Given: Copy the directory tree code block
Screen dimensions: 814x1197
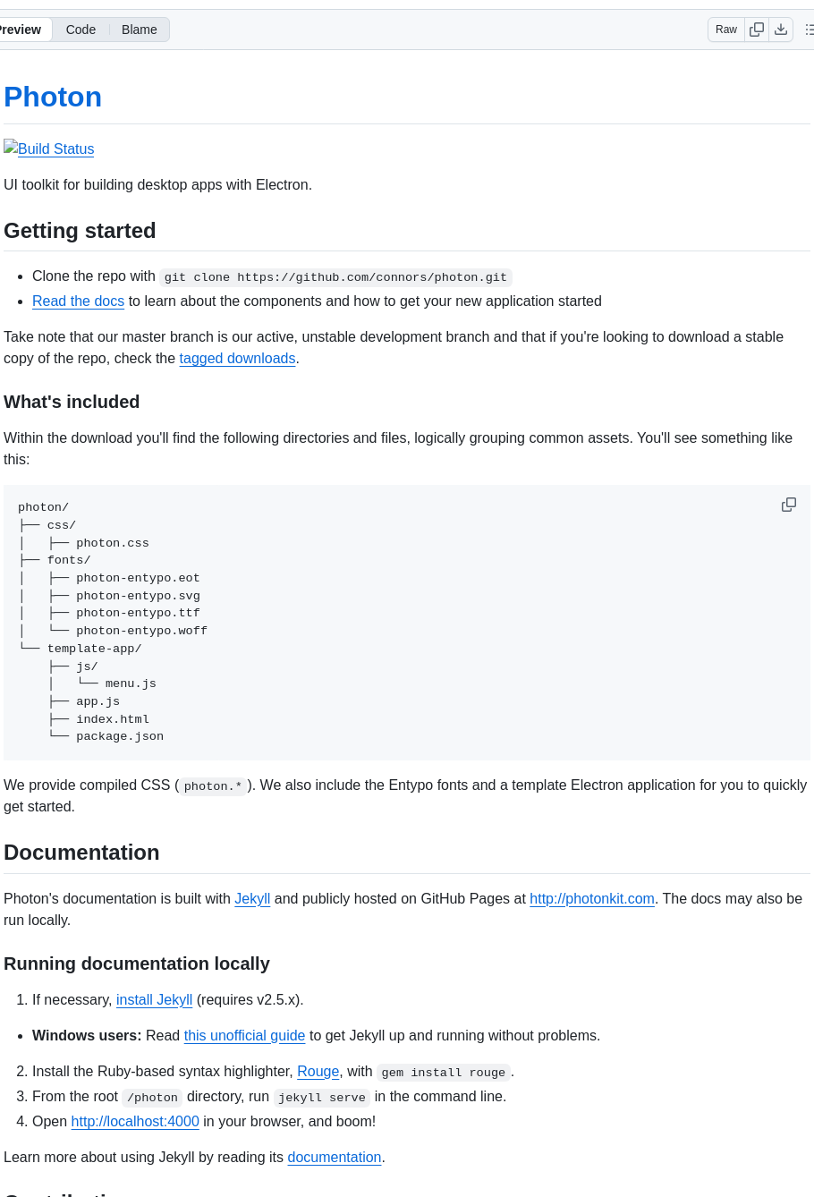Looking at the screenshot, I should (789, 505).
